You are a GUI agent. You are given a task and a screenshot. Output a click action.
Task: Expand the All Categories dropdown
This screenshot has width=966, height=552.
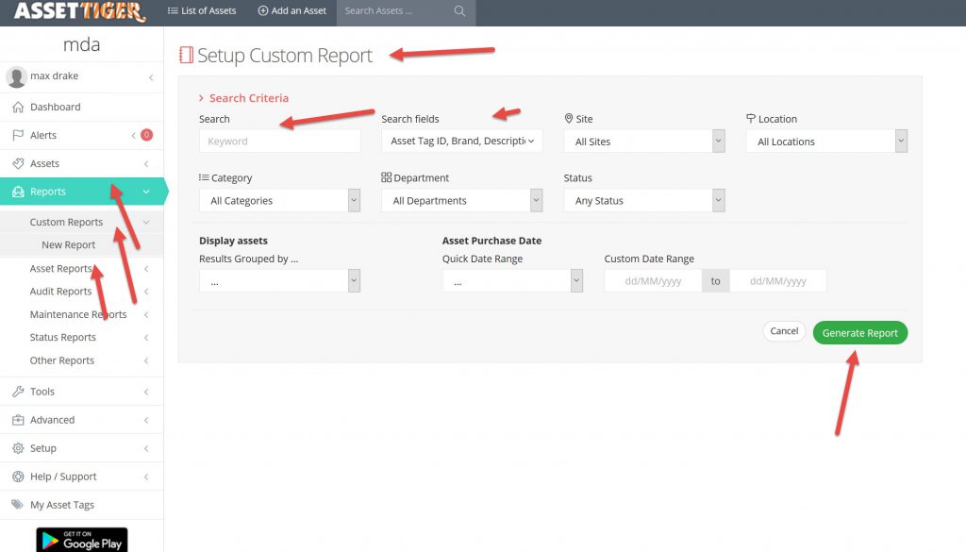click(279, 201)
